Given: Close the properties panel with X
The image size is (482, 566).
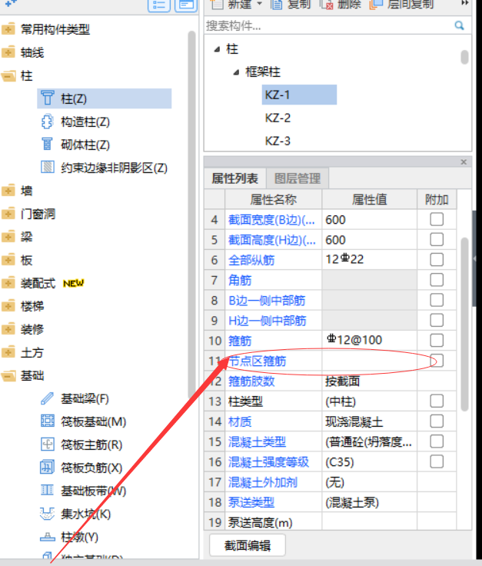Looking at the screenshot, I should 464,162.
